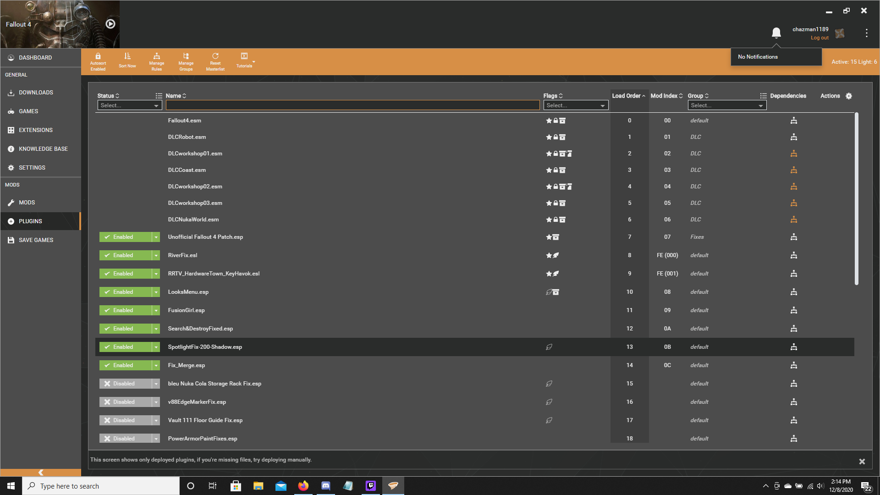This screenshot has width=880, height=495.
Task: Open Twitch app from the taskbar
Action: (371, 486)
